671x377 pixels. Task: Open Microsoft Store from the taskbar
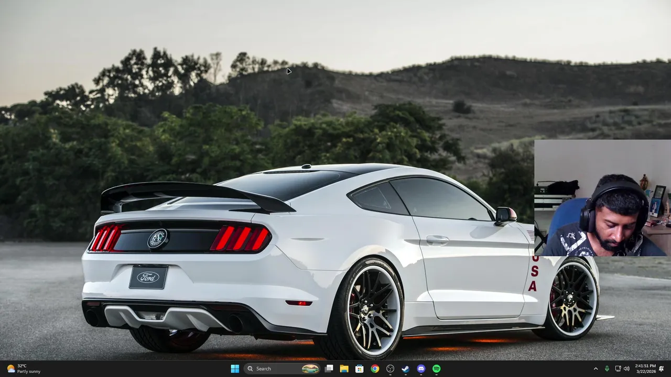(x=359, y=369)
